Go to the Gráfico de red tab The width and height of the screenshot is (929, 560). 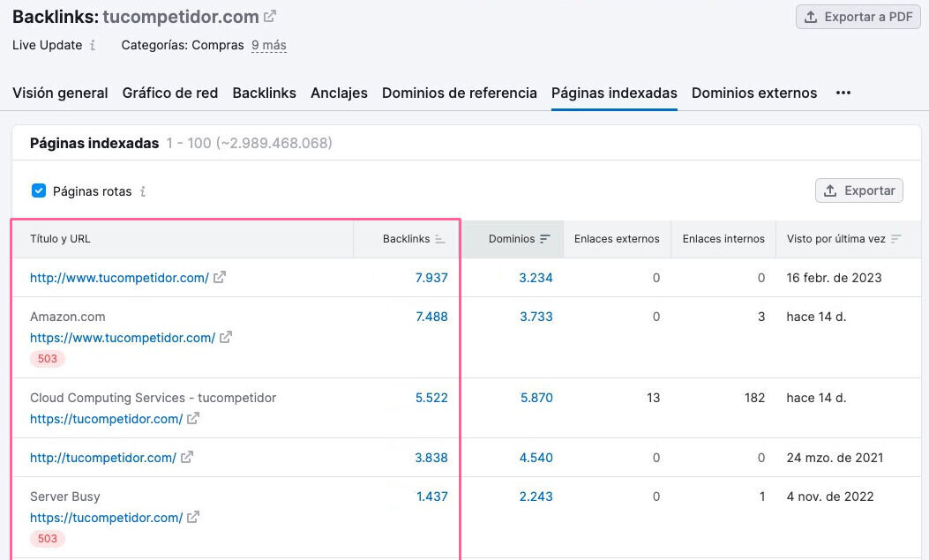point(169,93)
